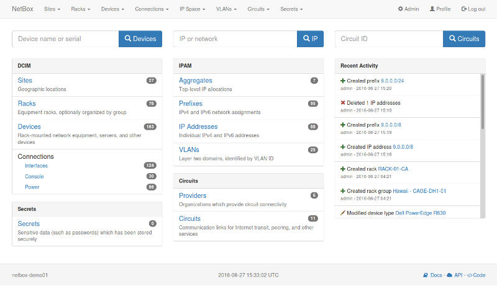This screenshot has height=286, width=497.
Task: Open the Prefixes link in IPAM
Action: coord(190,104)
